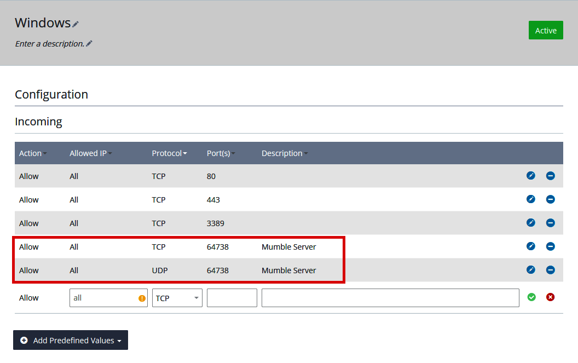
Task: Edit the TCP port 443 rule
Action: click(530, 199)
